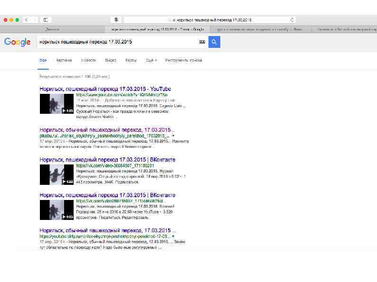
Task: Click the result count text under tabs
Action: (75, 77)
